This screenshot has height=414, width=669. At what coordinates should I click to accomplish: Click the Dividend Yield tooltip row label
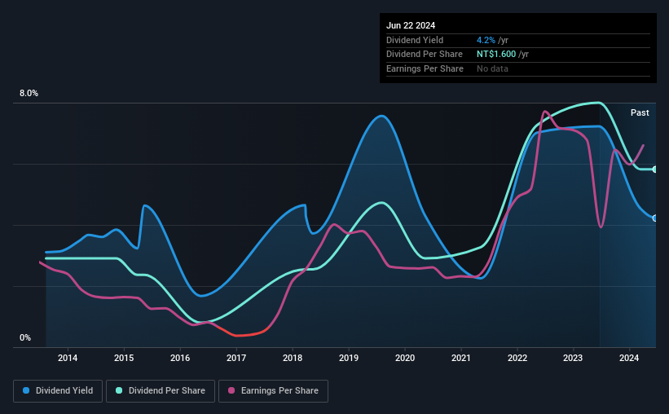[x=415, y=40]
